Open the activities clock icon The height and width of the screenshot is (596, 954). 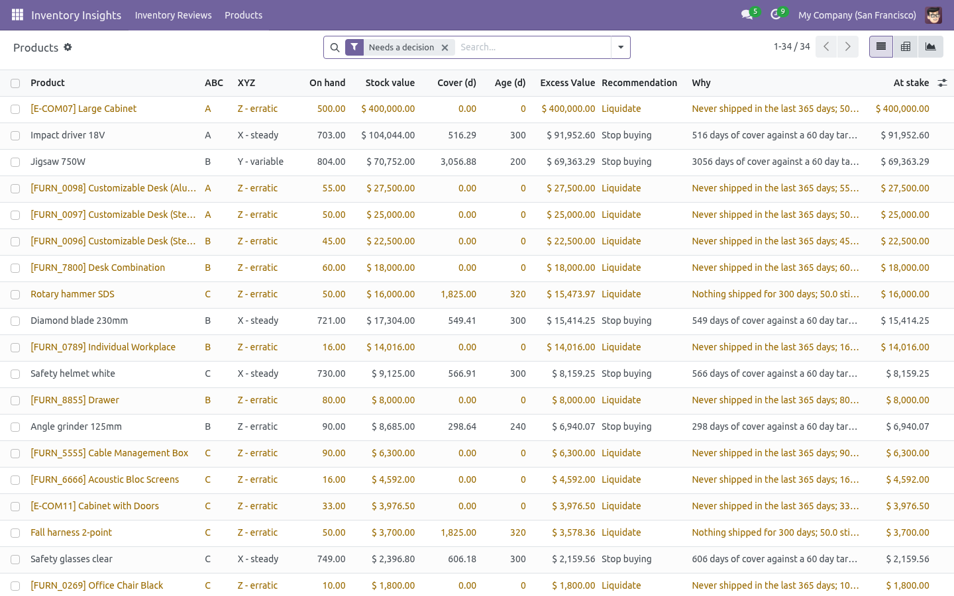pyautogui.click(x=775, y=15)
